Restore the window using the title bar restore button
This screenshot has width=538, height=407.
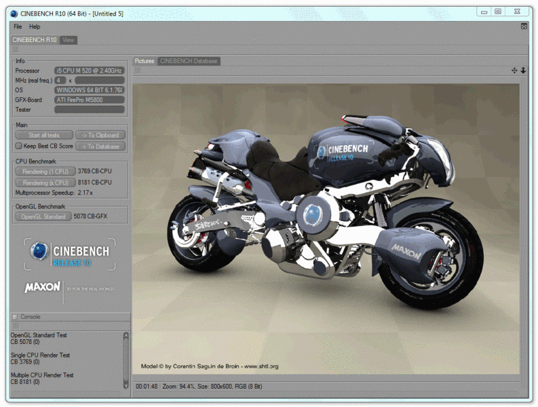point(498,12)
